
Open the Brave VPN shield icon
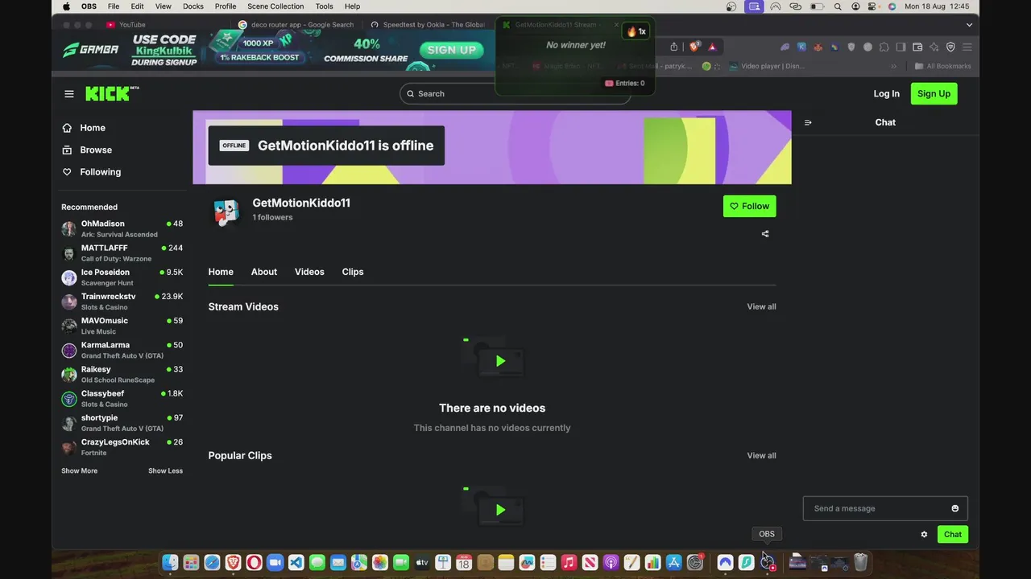(950, 47)
